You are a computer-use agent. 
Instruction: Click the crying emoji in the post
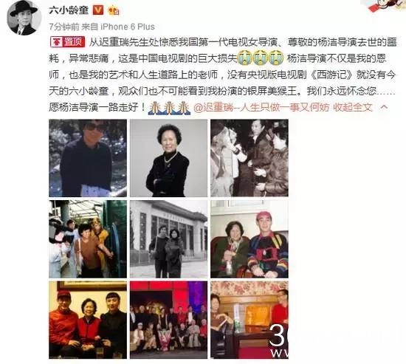point(261,58)
